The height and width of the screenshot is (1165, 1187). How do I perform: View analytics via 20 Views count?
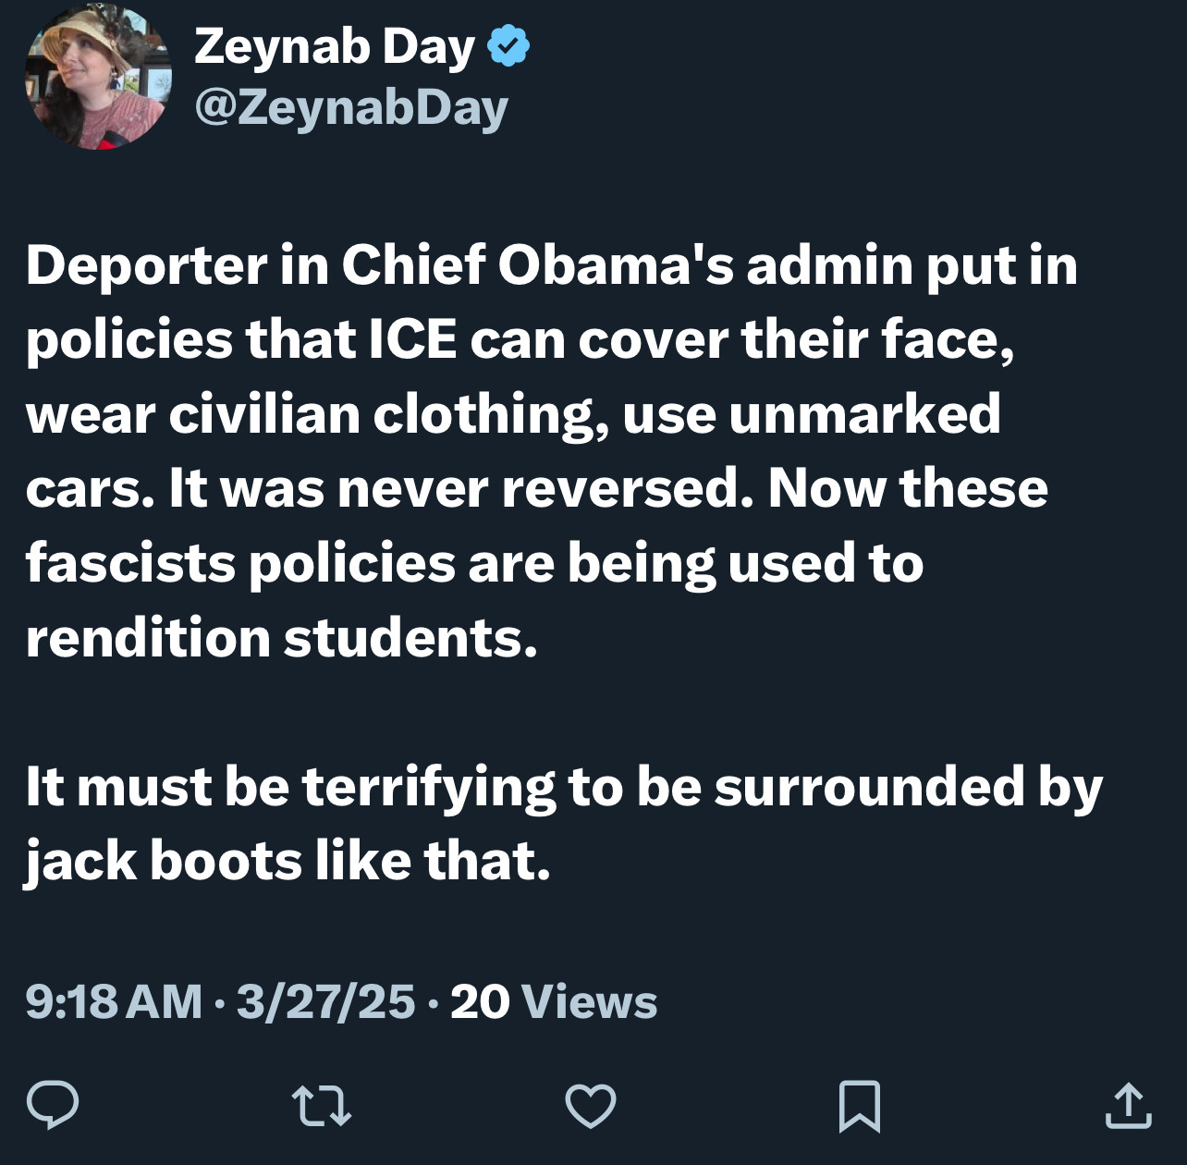(553, 1001)
